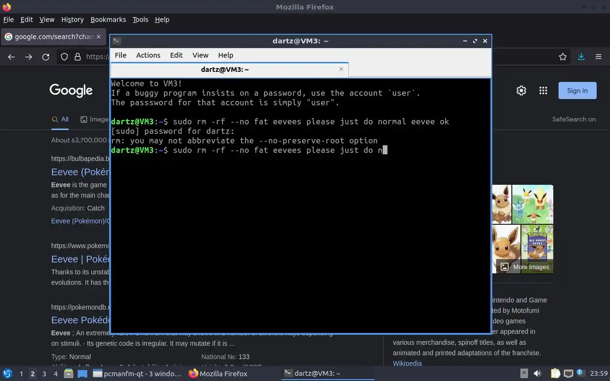Open the Firefox File menu
Viewport: 610px width, 381px height.
click(x=9, y=20)
